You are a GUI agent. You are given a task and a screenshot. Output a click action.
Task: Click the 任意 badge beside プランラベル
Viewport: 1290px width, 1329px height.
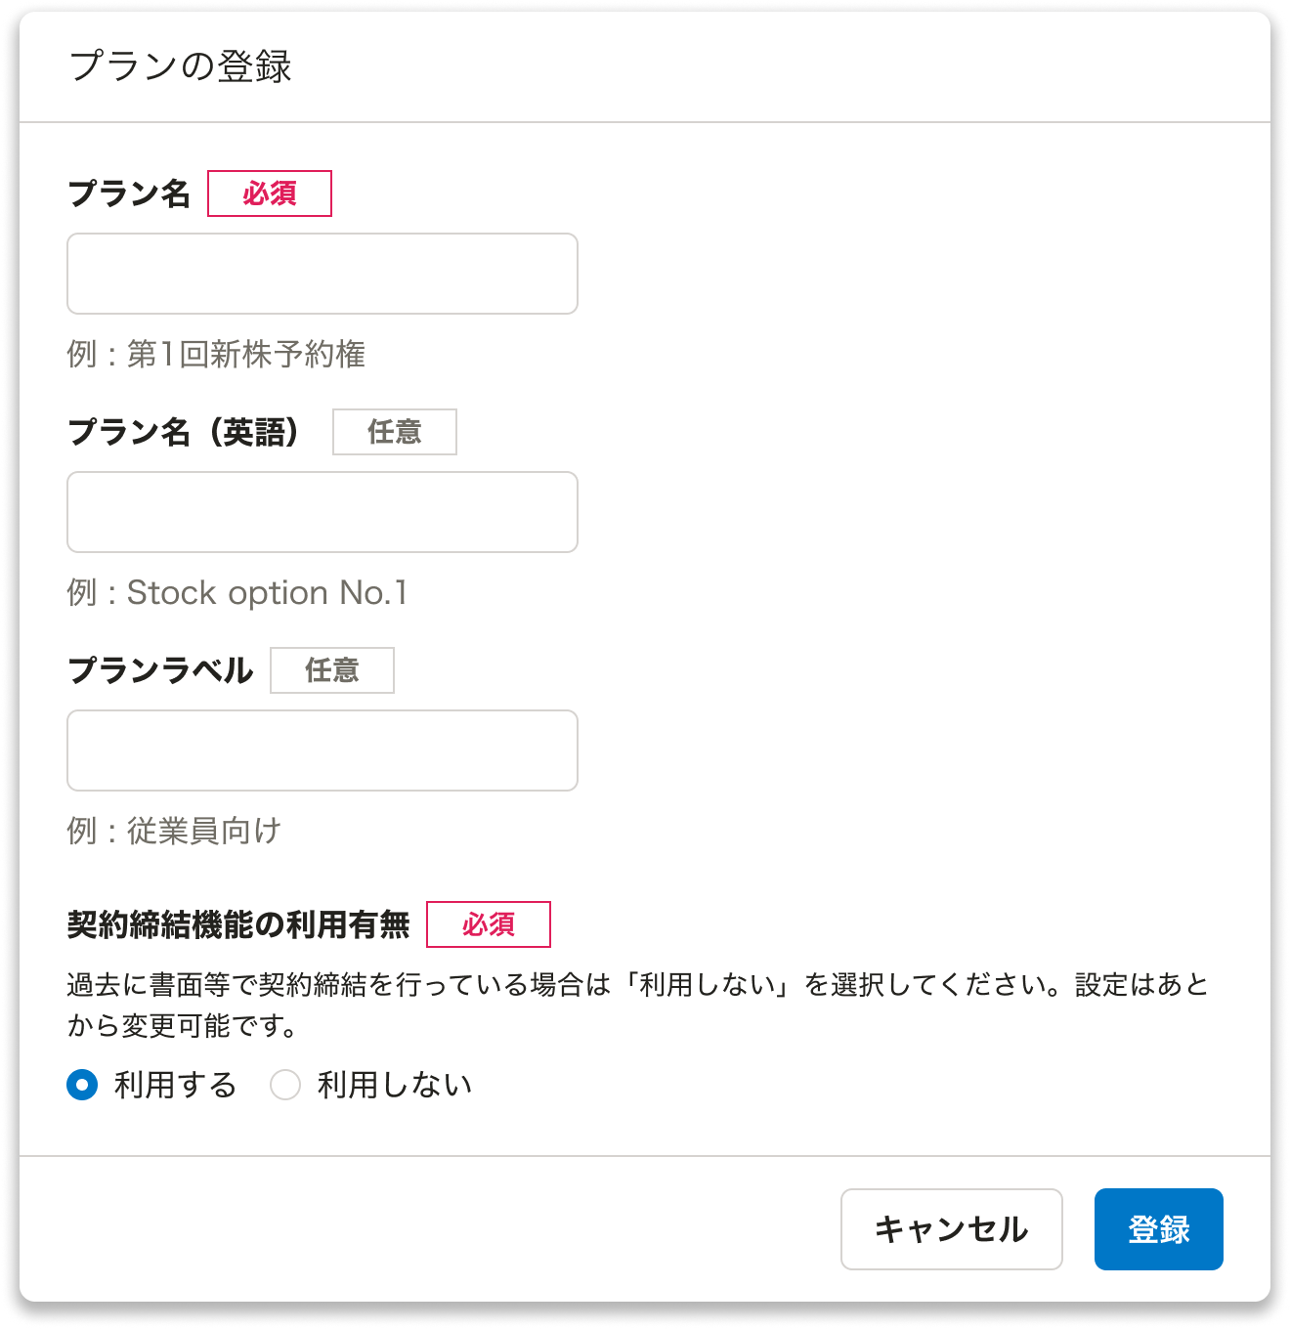[332, 670]
